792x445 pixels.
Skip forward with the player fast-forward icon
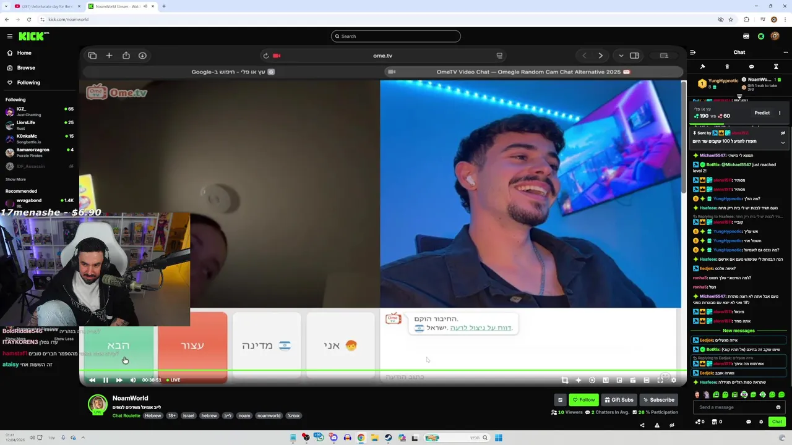[119, 380]
